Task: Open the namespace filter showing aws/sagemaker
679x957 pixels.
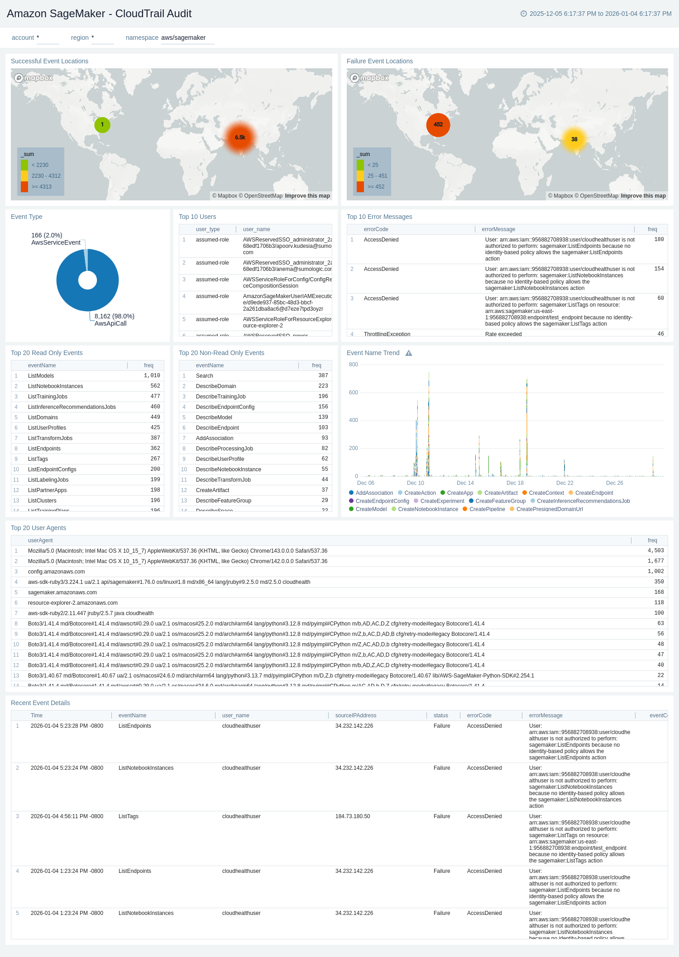Action: coord(187,38)
